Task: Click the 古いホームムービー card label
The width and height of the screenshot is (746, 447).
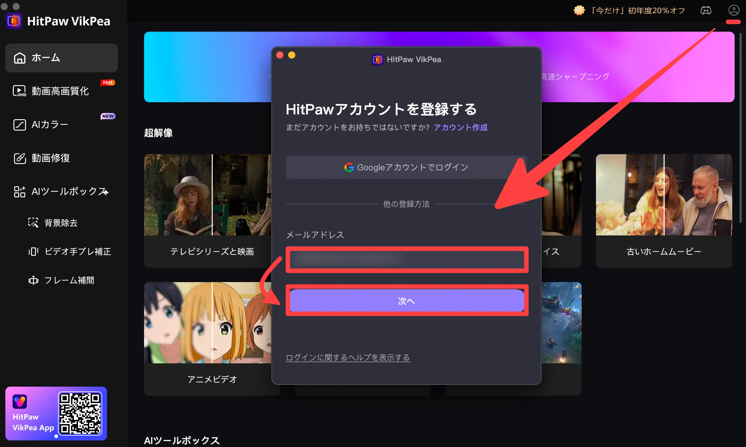Action: [x=664, y=252]
